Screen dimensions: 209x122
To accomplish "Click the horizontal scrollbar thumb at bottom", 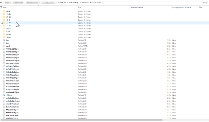I will coord(81,120).
